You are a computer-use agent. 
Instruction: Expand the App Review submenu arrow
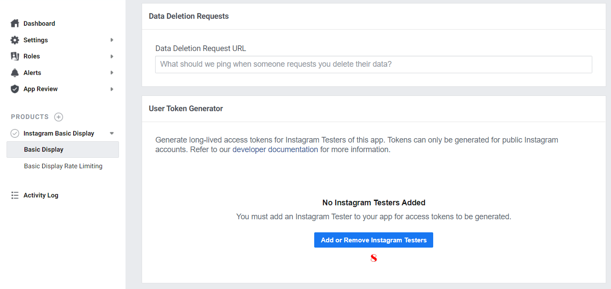[112, 89]
